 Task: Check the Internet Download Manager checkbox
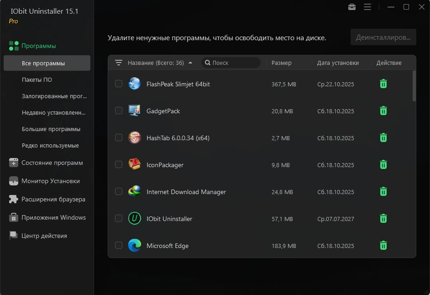119,191
